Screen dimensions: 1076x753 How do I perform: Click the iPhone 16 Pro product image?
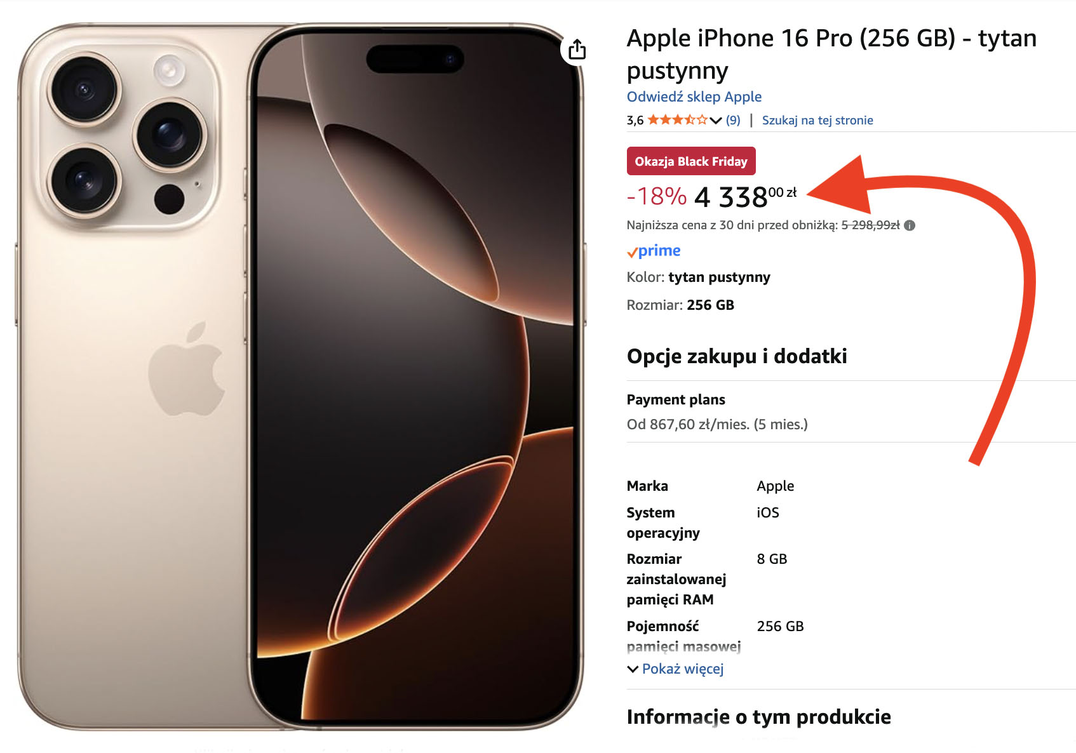pyautogui.click(x=300, y=376)
